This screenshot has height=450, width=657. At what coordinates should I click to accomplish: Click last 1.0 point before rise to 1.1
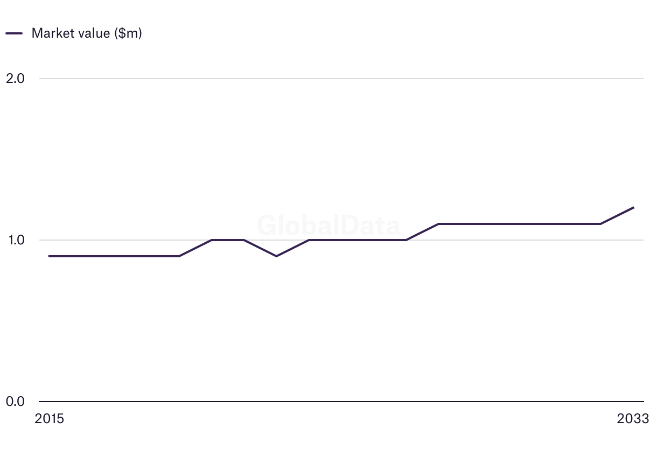coord(406,240)
